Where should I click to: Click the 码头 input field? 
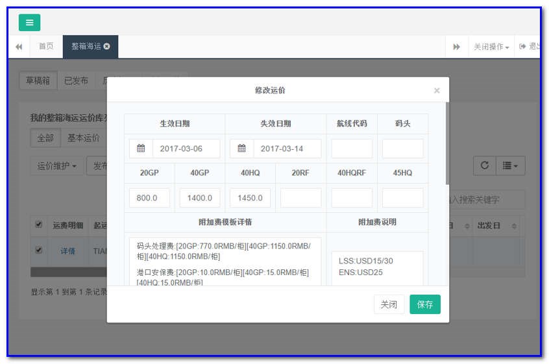(402, 149)
